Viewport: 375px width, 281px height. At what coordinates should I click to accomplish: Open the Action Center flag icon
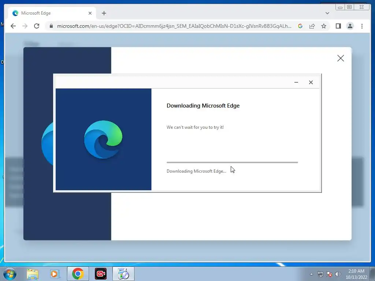pos(329,274)
